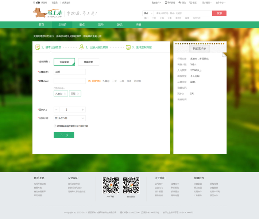This screenshot has width=259, height=219.
Task: Choose hot destination 九寨沟 in the suggestions
Action: pyautogui.click(x=106, y=81)
